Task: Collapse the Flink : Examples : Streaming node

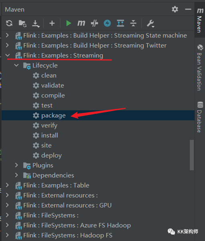Action: pos(8,55)
